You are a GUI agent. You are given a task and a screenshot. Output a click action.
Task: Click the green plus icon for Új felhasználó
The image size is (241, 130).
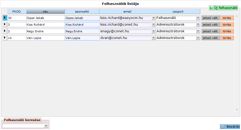pos(211,8)
